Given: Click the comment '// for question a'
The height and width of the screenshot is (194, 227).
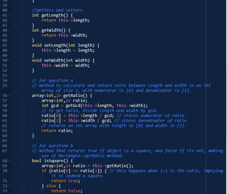Looking at the screenshot, I should 52,81.
